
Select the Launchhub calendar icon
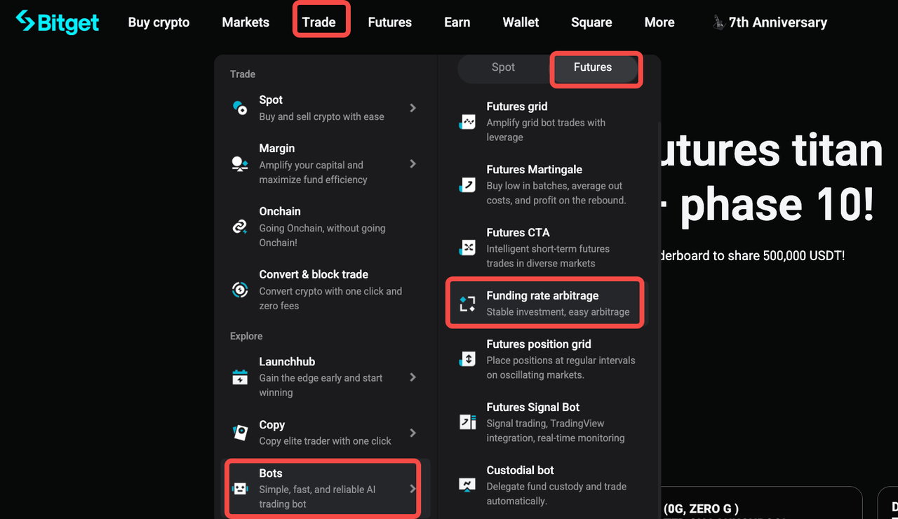239,377
